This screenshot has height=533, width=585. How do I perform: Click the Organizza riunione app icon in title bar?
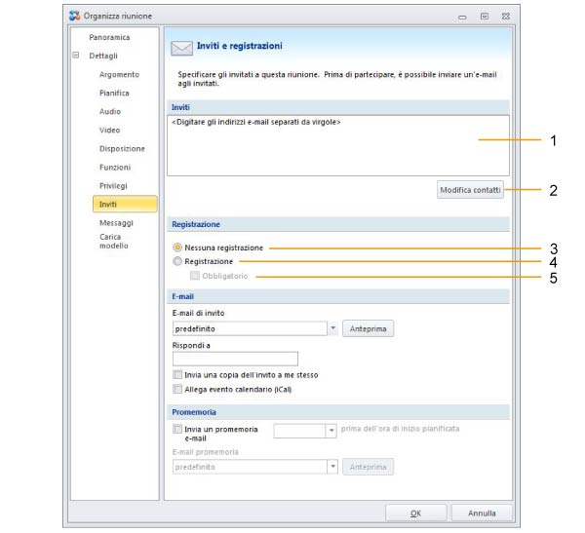click(75, 16)
